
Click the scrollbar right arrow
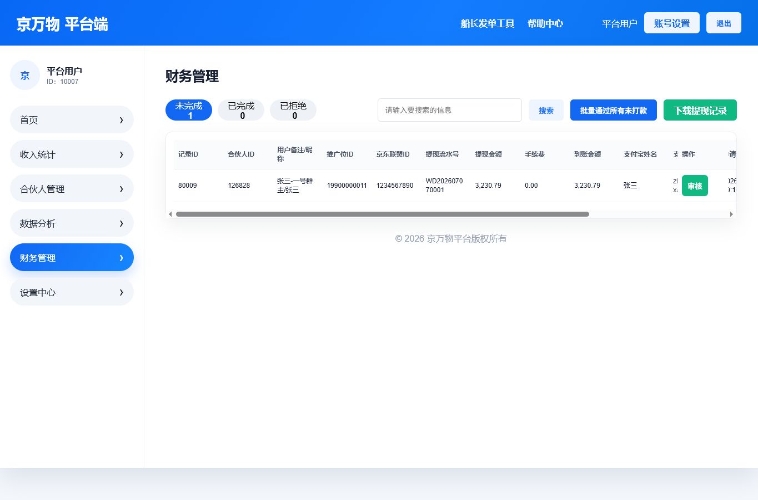pos(731,214)
